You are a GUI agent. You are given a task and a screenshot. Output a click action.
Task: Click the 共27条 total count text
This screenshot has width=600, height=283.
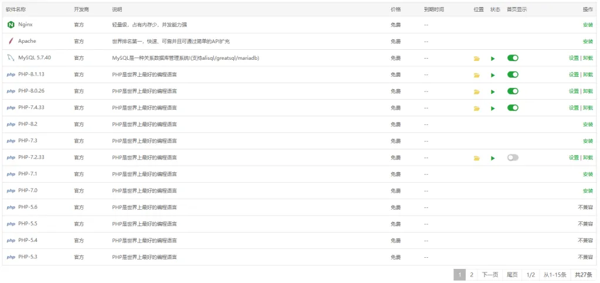click(583, 275)
